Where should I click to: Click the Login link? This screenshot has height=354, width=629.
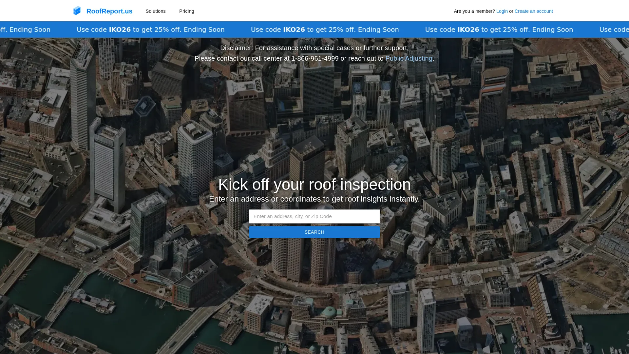coord(502,11)
